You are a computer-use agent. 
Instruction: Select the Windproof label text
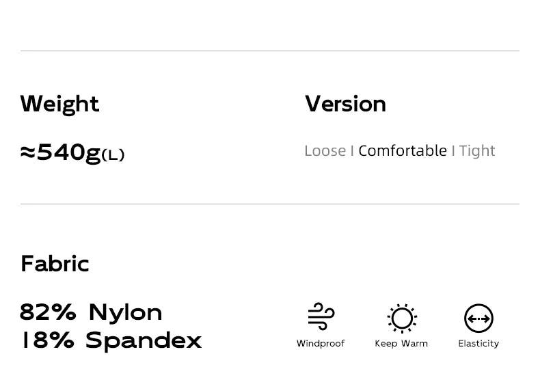coord(321,344)
